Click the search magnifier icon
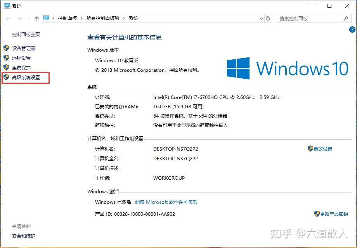This screenshot has height=248, width=357. [346, 19]
